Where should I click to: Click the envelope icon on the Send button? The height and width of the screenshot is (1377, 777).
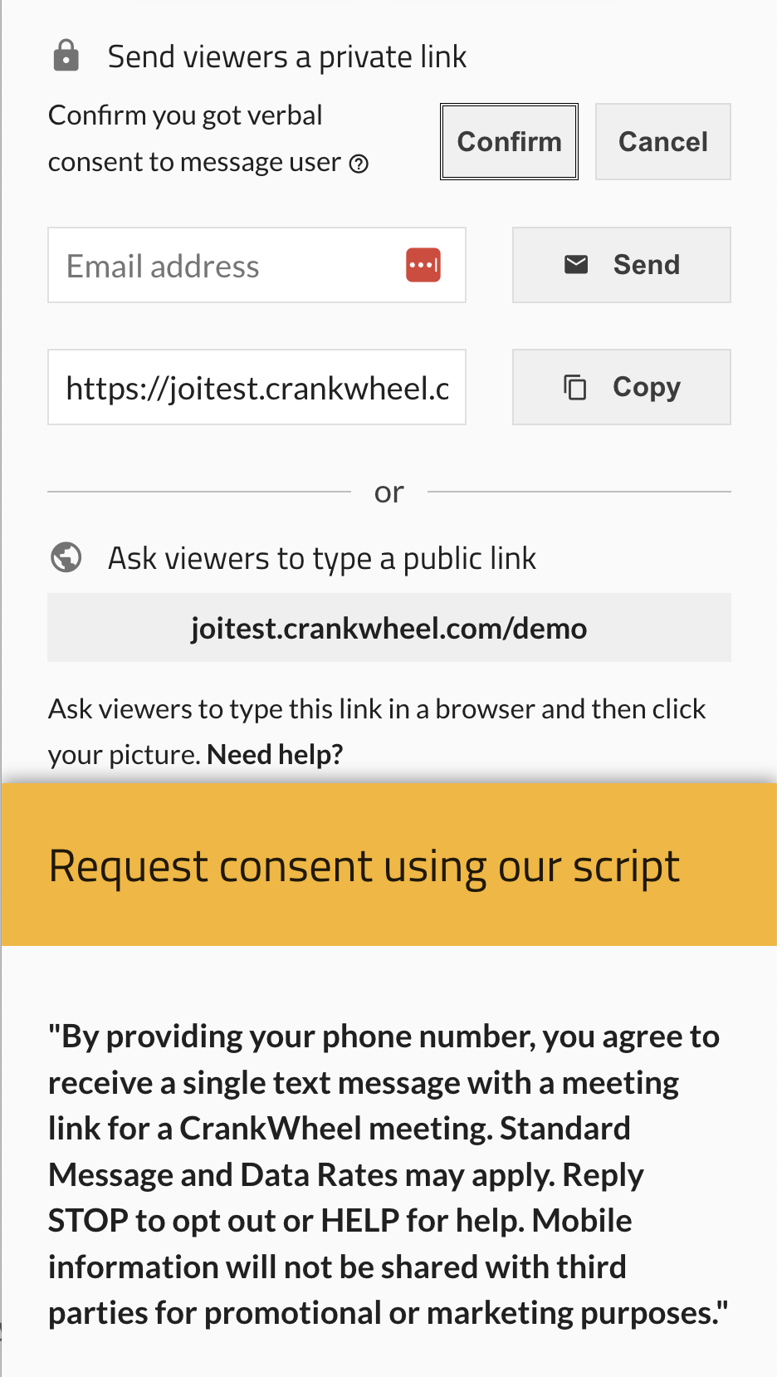[x=577, y=264]
